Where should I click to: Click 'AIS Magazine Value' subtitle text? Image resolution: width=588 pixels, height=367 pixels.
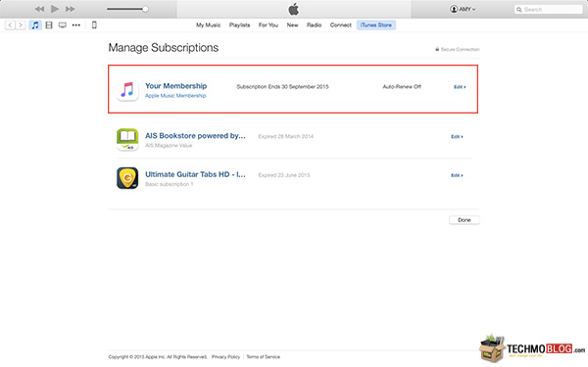169,145
